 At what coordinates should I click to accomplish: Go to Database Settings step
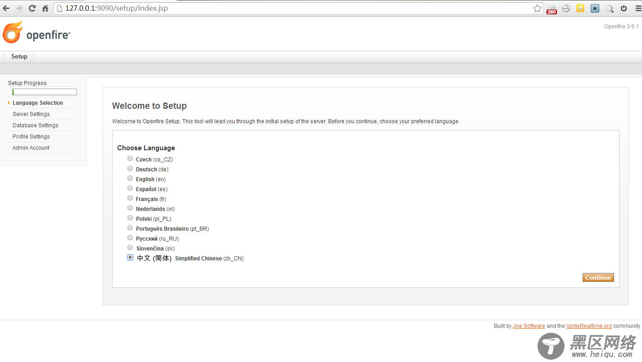click(36, 125)
